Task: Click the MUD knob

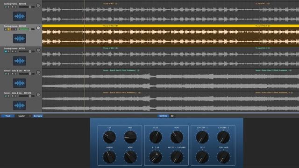Action: pyautogui.click(x=130, y=137)
